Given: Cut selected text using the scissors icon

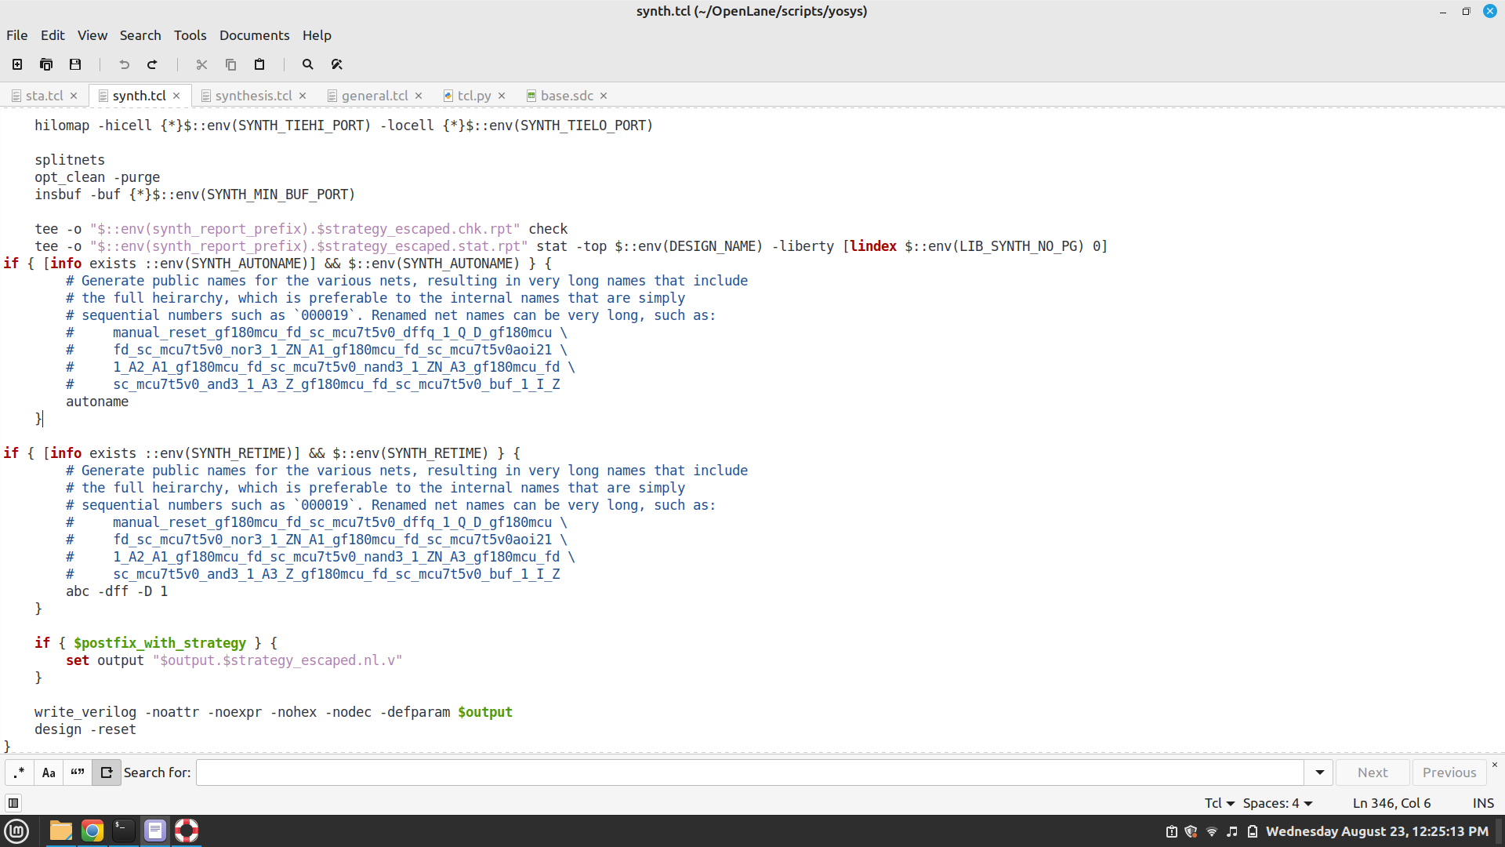Looking at the screenshot, I should coord(201,64).
